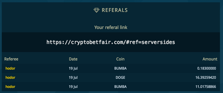
Task: Click the 0.18300000 amount
Action: click(x=207, y=68)
